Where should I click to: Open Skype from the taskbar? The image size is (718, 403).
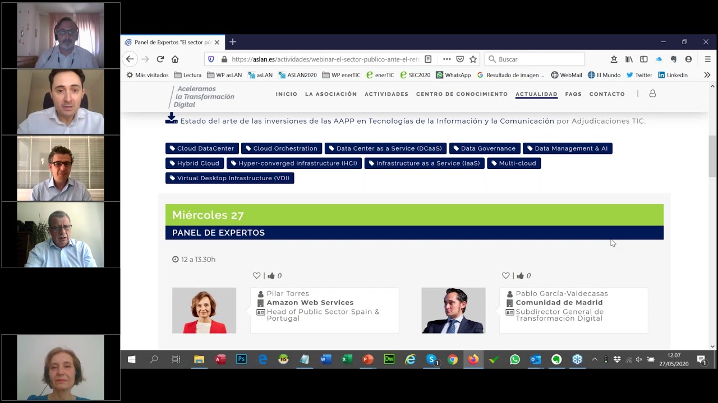pyautogui.click(x=431, y=359)
